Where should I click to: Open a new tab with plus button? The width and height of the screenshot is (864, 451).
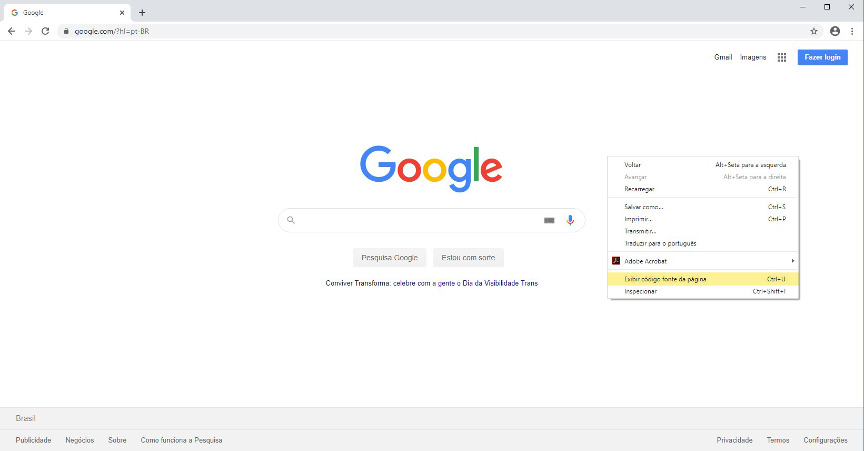pyautogui.click(x=142, y=13)
